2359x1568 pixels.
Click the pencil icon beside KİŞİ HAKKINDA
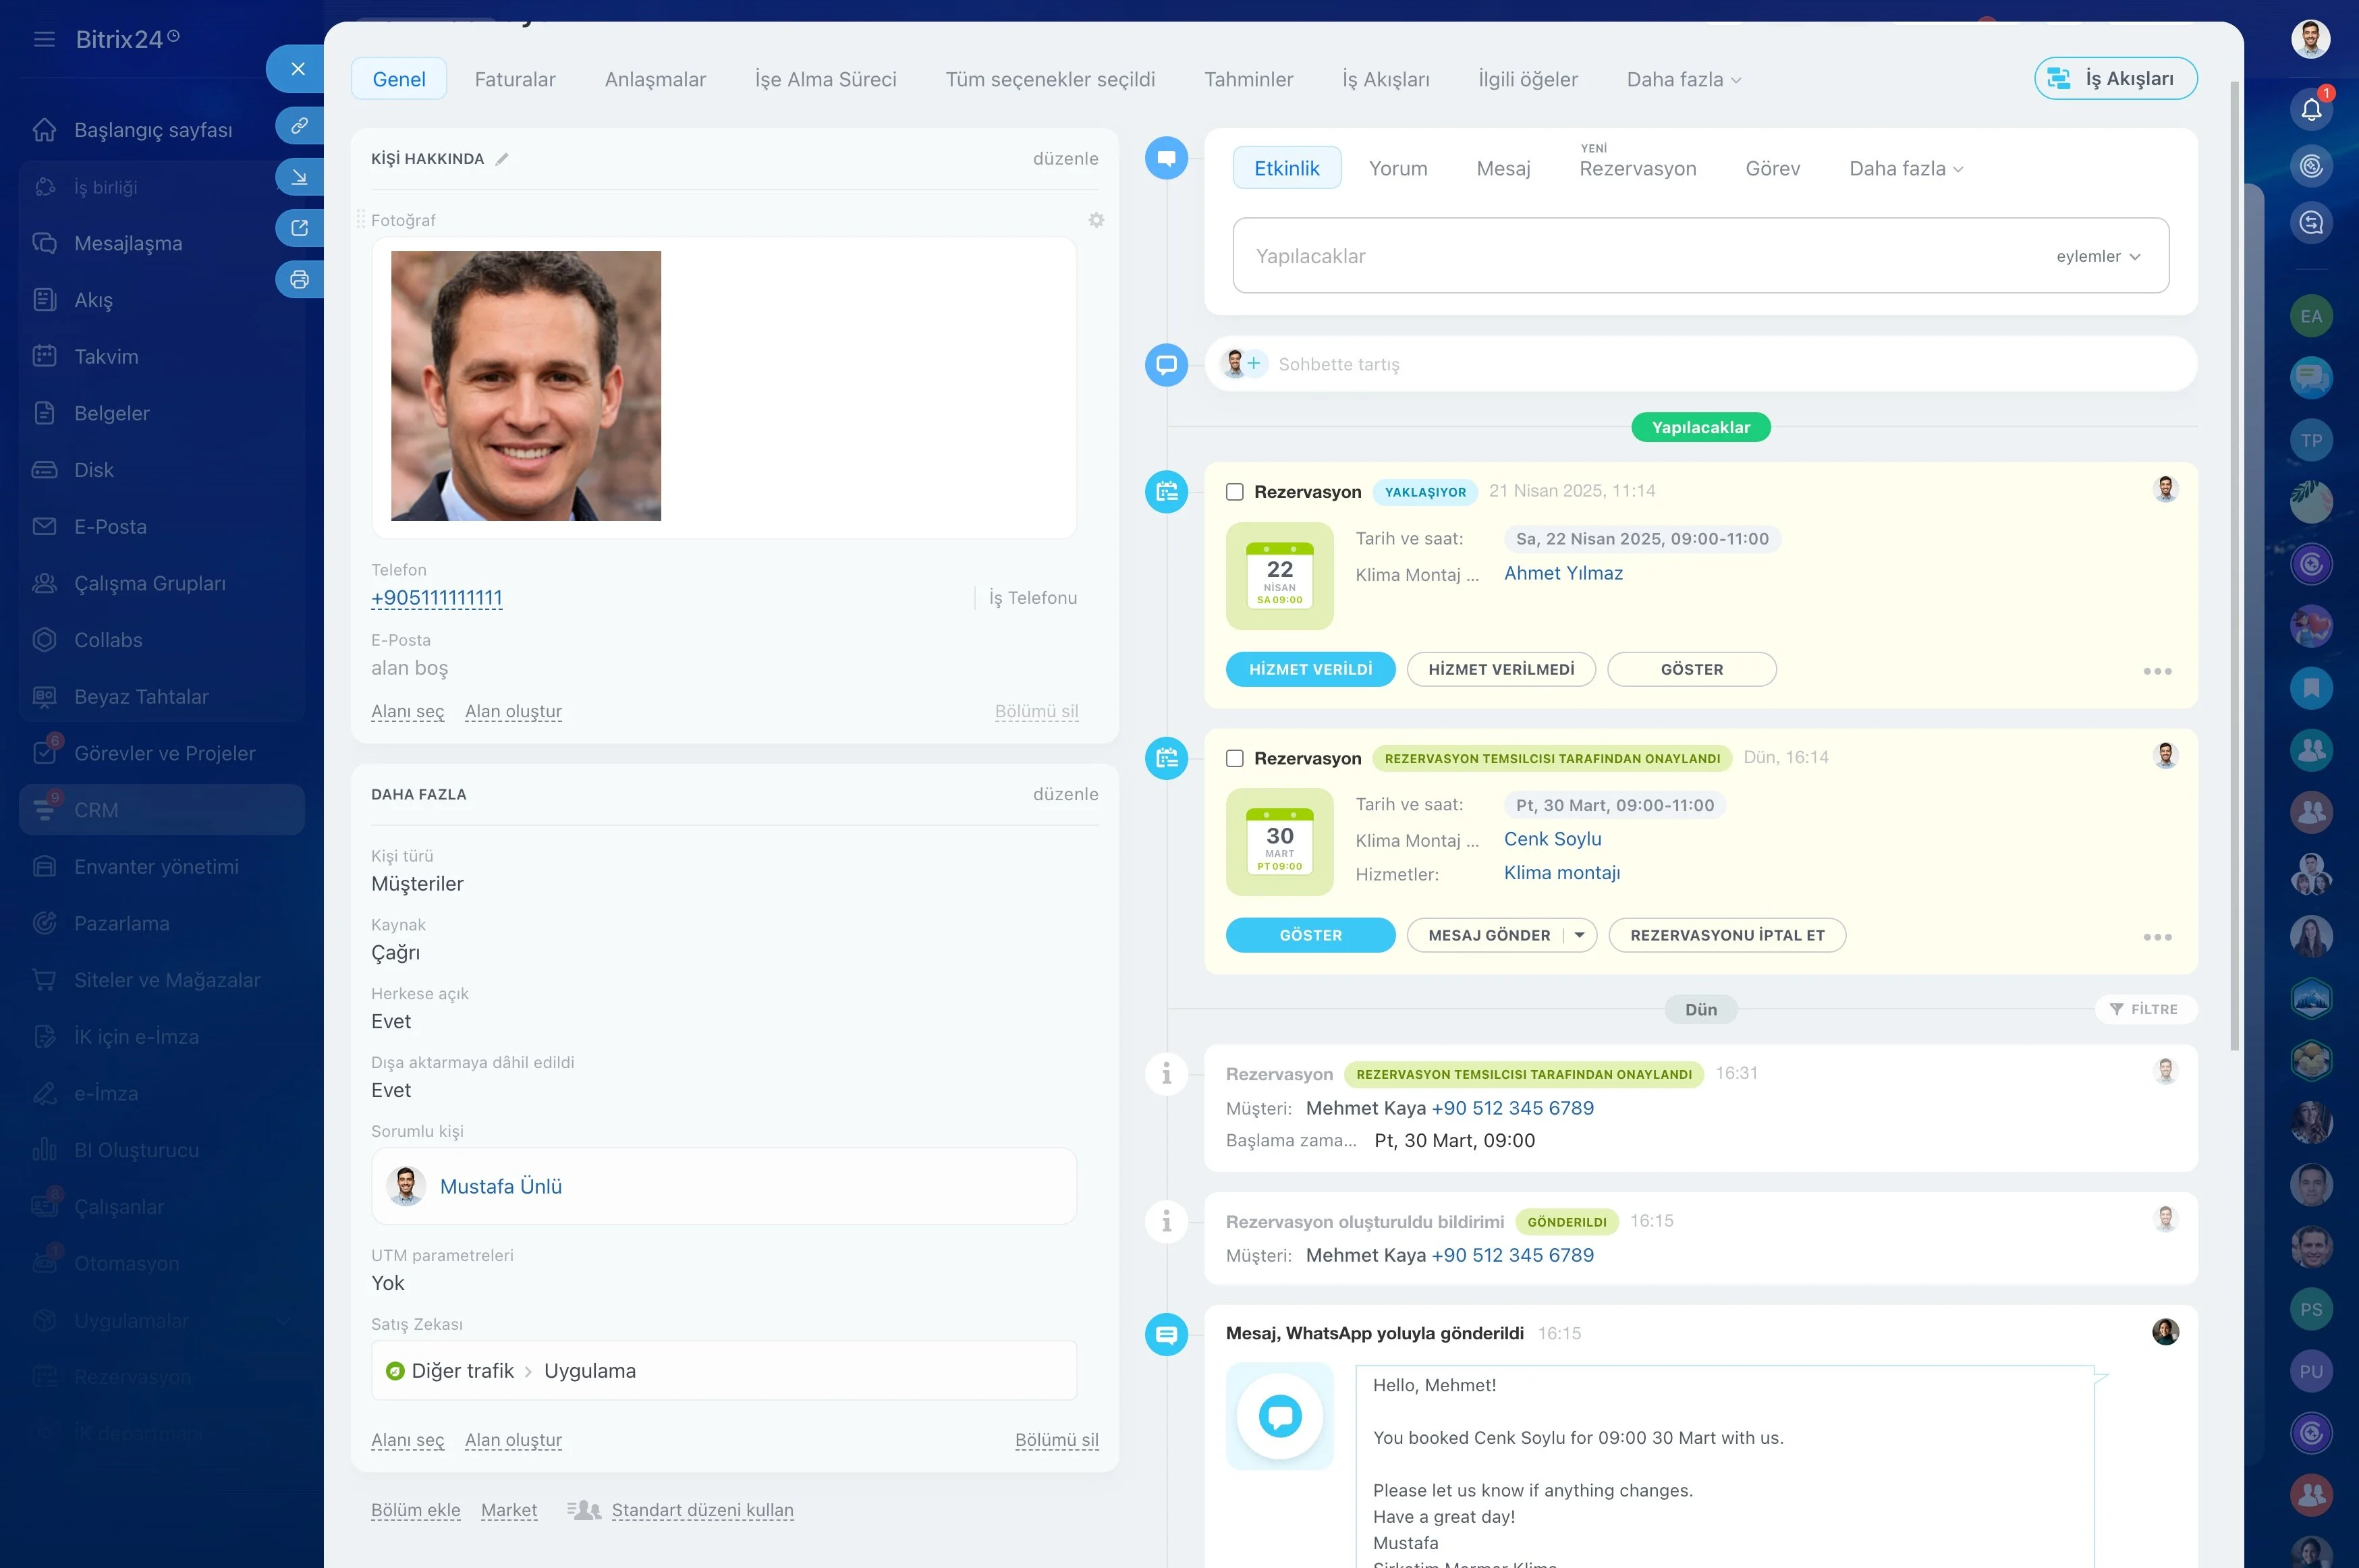tap(502, 159)
